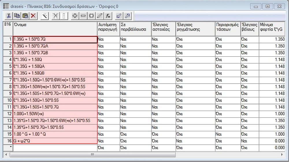Click the Αυτόματη παραγωγή column header
The width and height of the screenshot is (289, 162).
[108, 29]
